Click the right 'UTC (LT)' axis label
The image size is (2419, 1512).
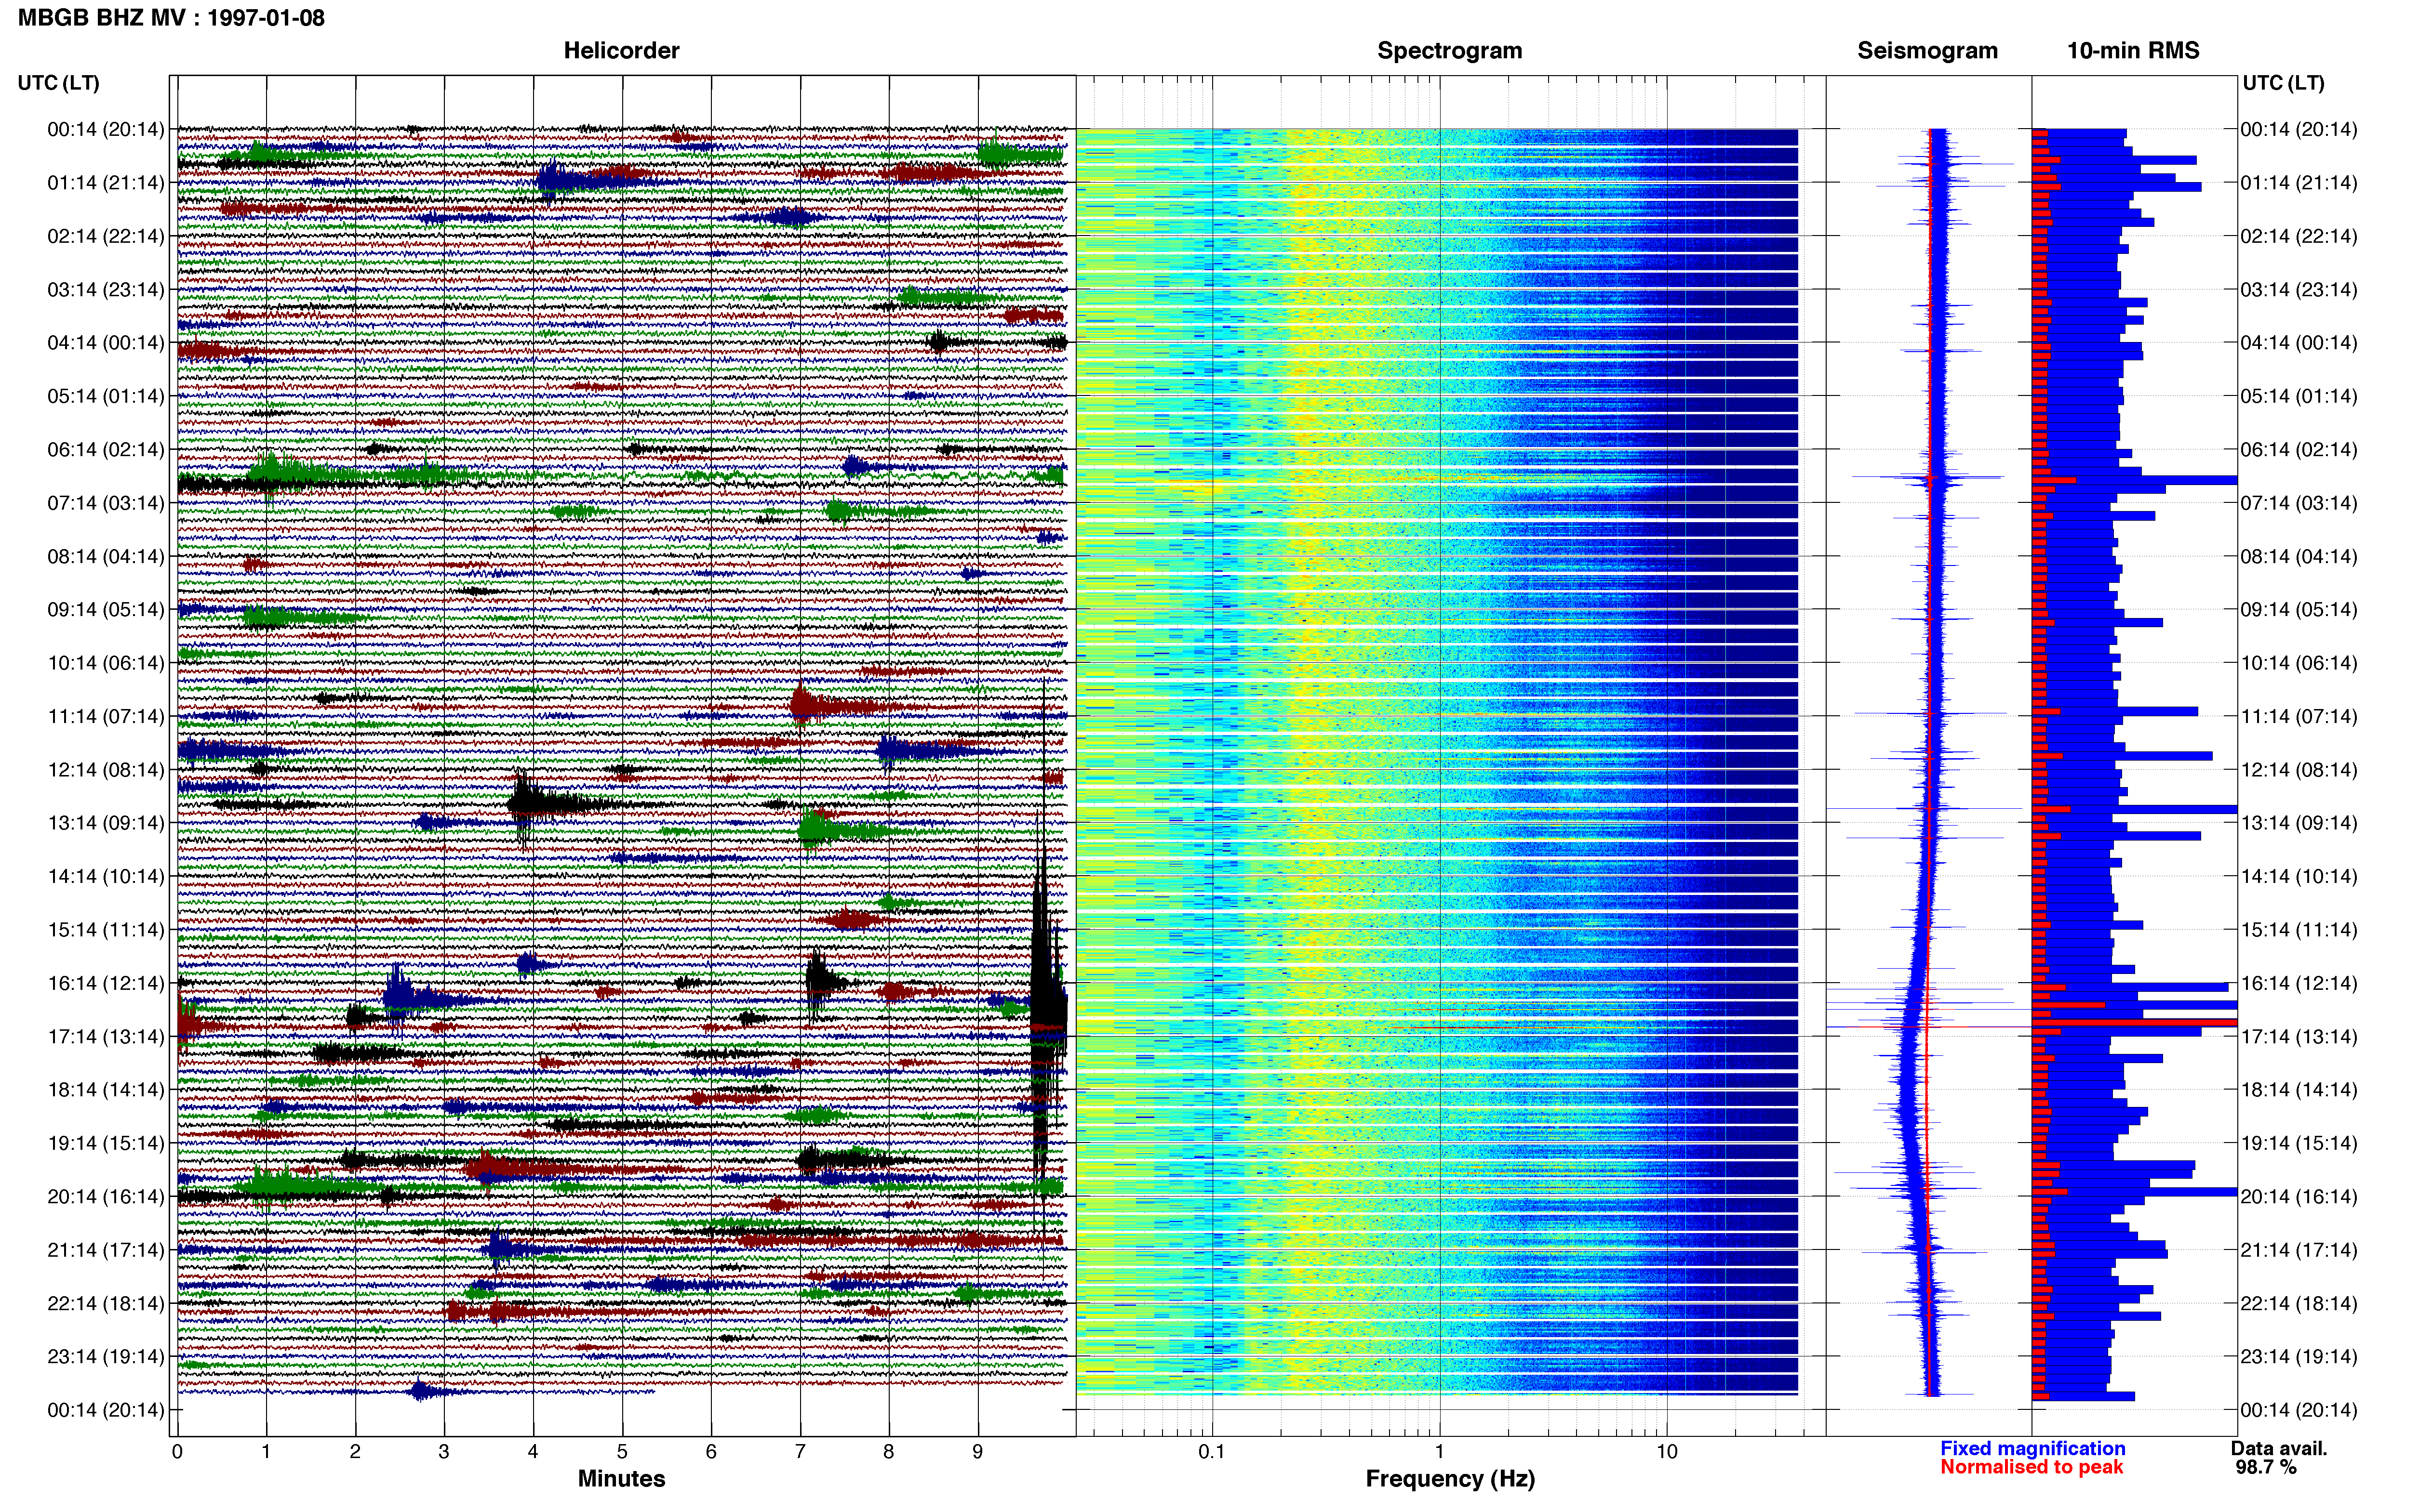2283,83
